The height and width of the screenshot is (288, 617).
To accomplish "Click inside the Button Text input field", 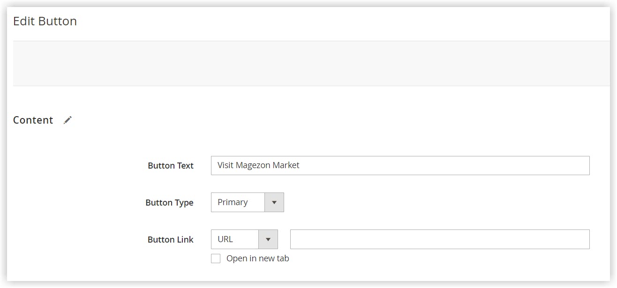I will coord(399,165).
